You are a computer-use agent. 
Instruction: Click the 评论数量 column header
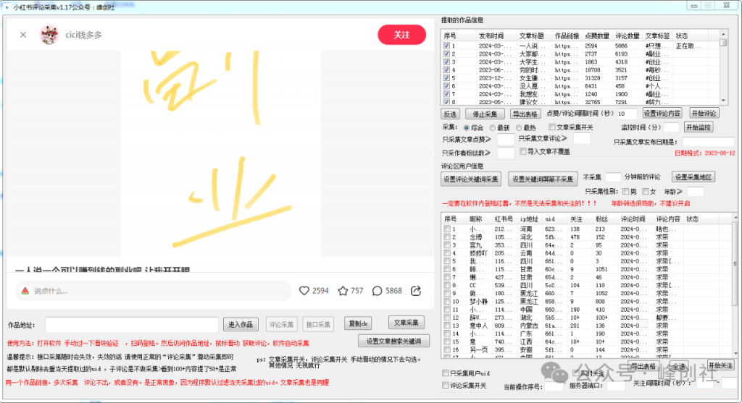[628, 36]
